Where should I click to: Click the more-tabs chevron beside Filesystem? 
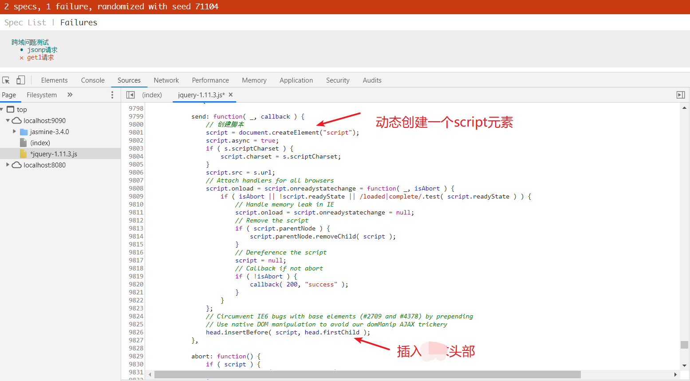pyautogui.click(x=70, y=95)
